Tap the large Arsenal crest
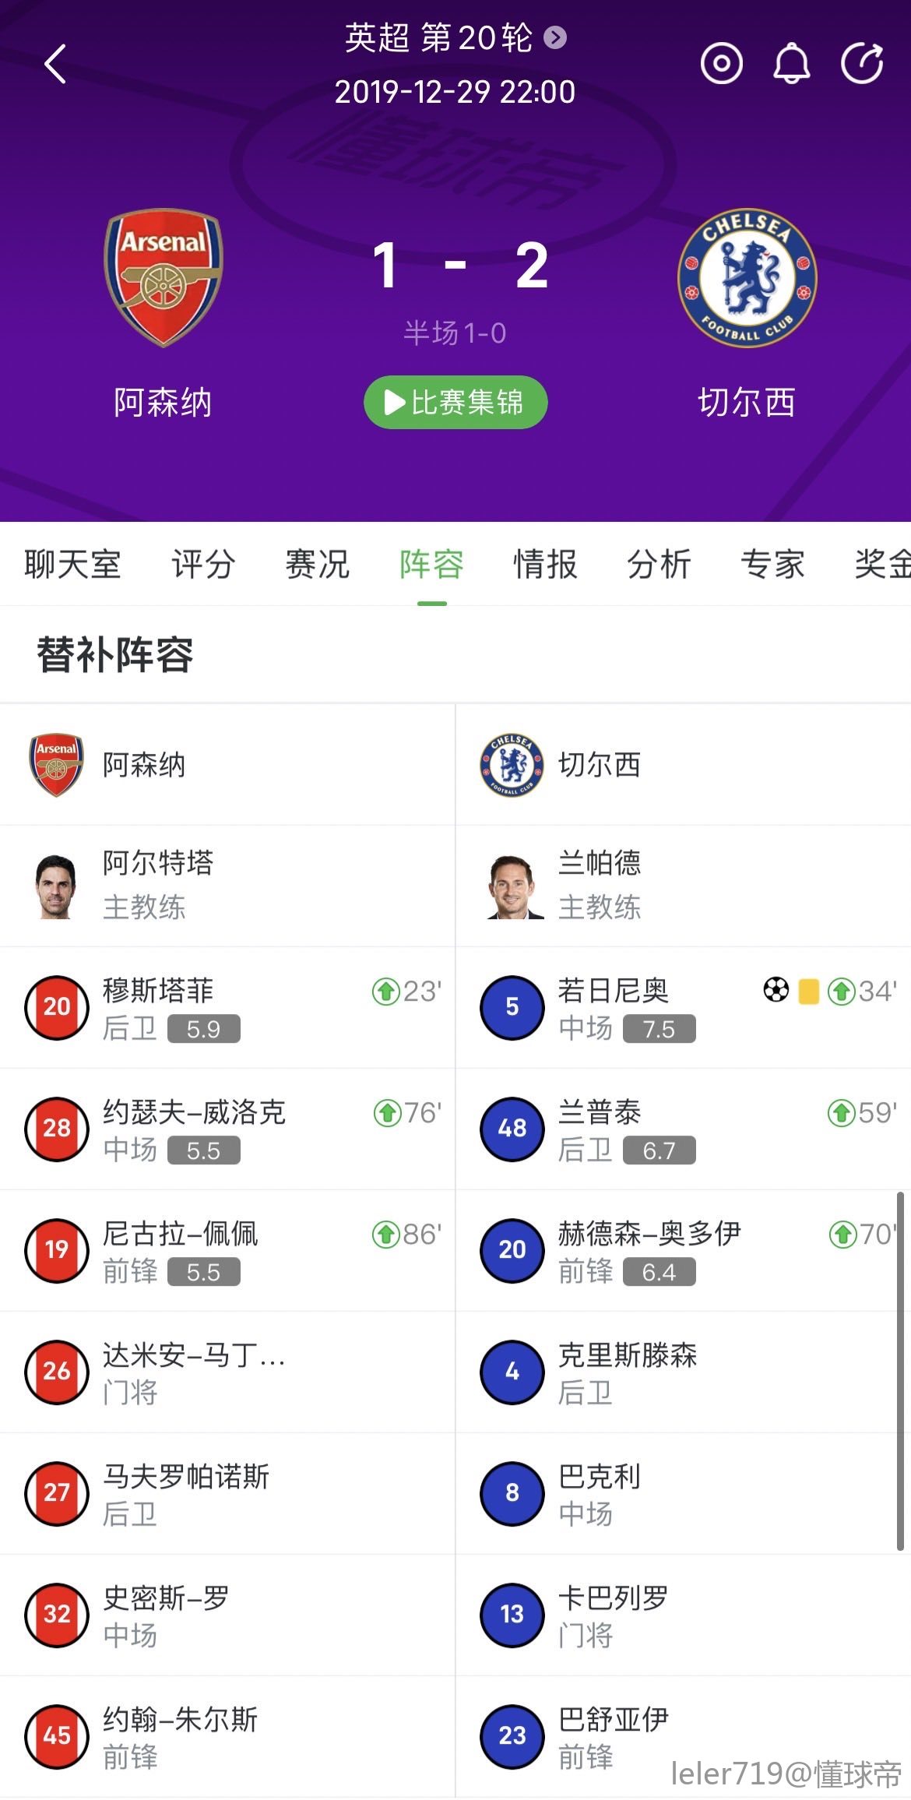 coord(164,277)
